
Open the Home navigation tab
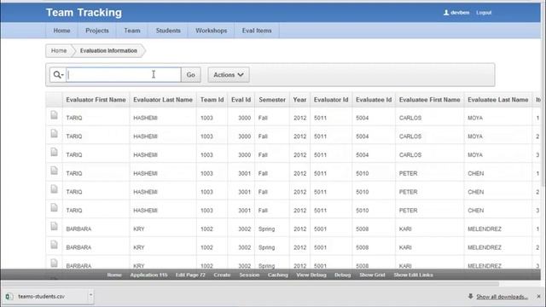tap(61, 31)
